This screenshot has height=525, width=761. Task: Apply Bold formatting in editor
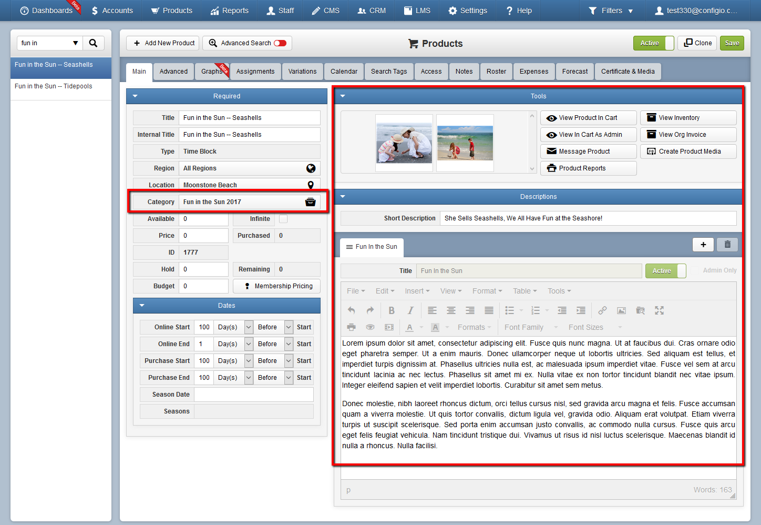coord(392,310)
